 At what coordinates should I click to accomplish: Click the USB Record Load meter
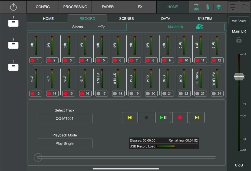tap(166, 146)
